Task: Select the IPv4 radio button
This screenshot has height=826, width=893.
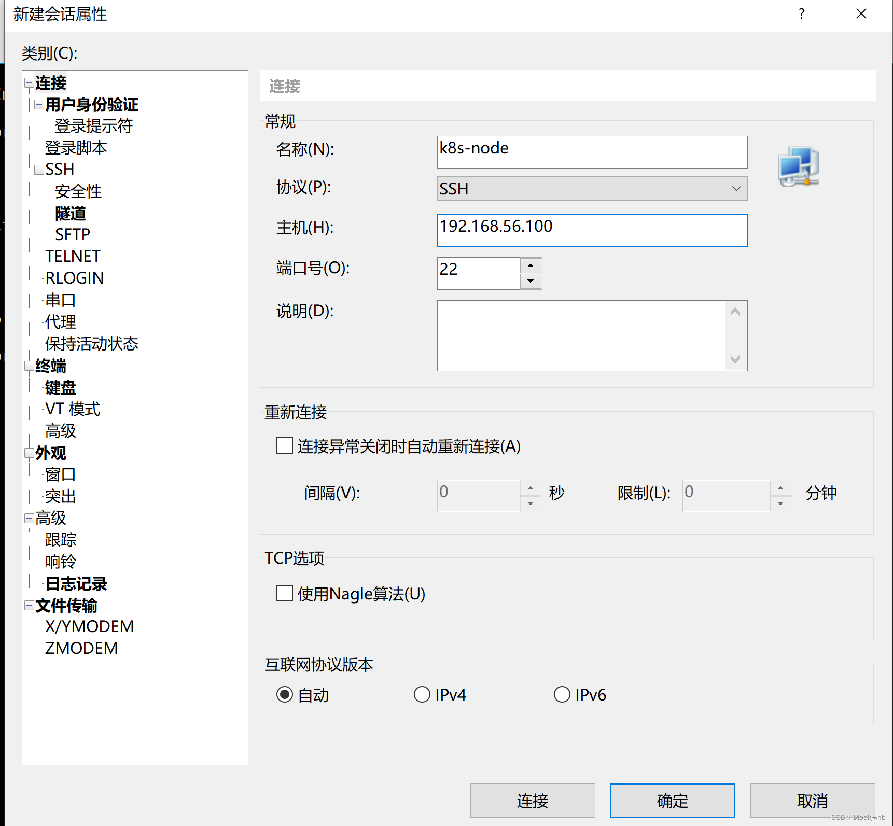Action: point(422,694)
